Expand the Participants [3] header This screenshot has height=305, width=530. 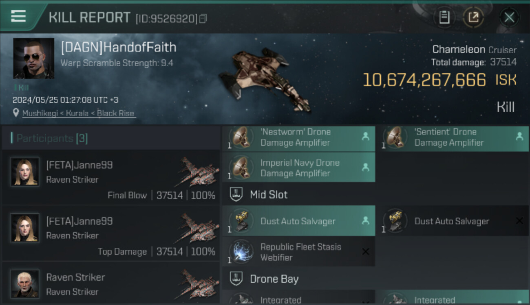(111, 138)
